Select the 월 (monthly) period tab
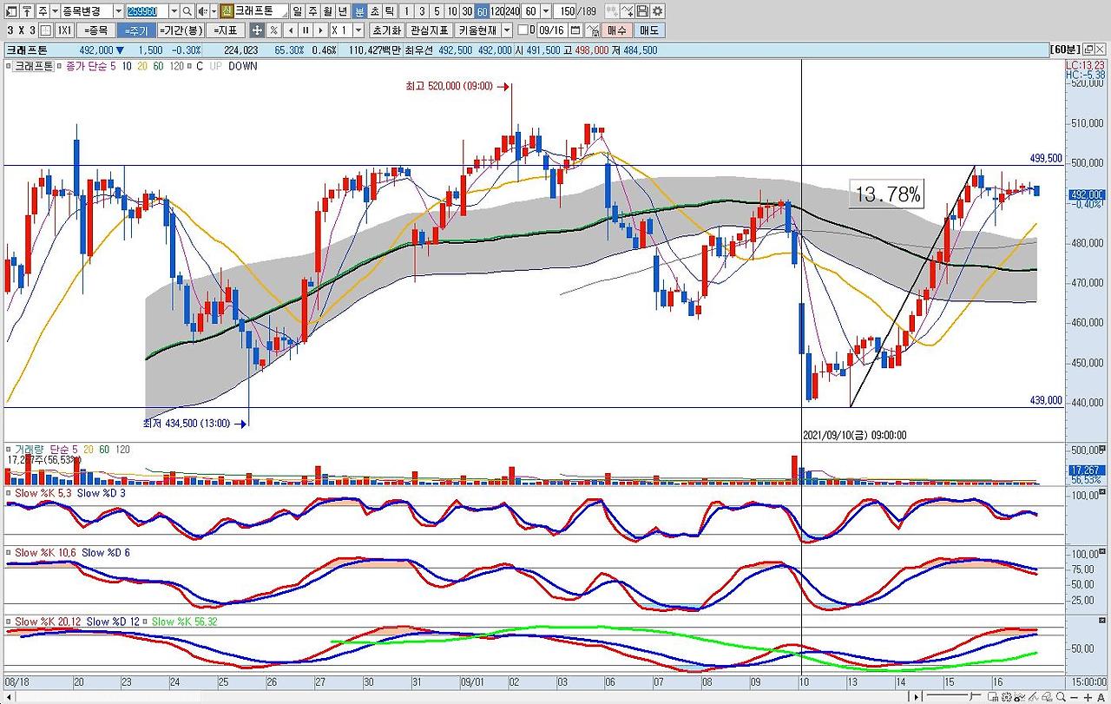1111x704 pixels. [x=327, y=11]
